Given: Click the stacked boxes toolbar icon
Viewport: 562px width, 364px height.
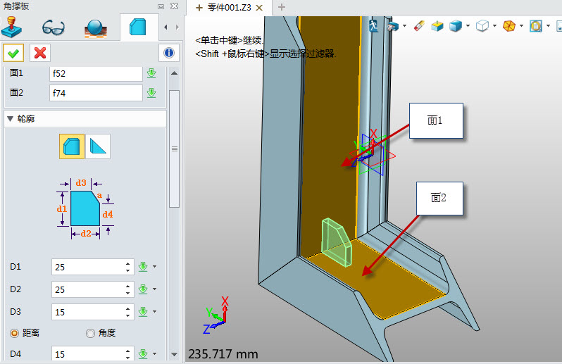Looking at the screenshot, I should pyautogui.click(x=392, y=26).
